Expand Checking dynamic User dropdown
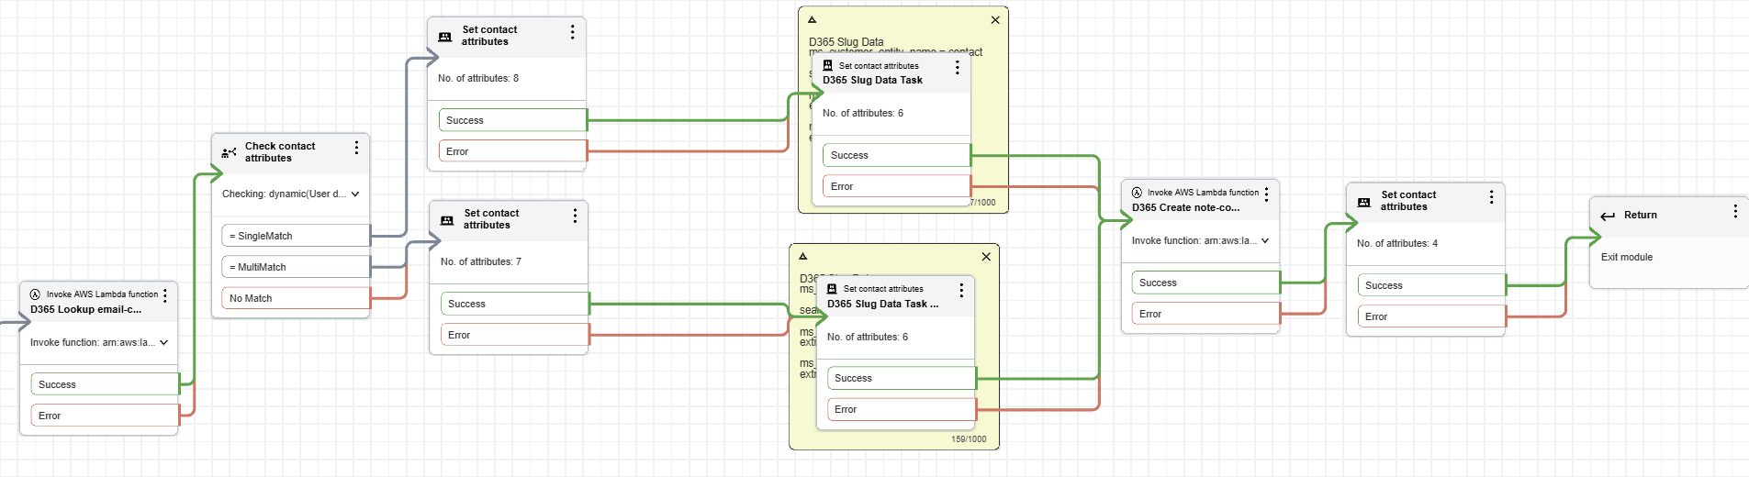 (355, 194)
